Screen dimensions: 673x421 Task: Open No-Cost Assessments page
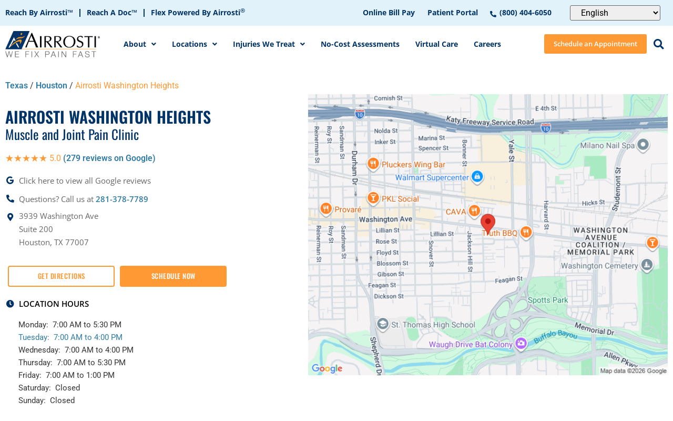[x=360, y=44]
